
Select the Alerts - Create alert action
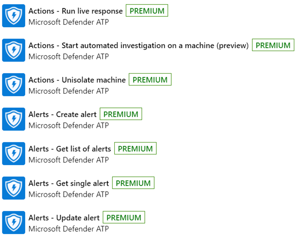(x=62, y=114)
